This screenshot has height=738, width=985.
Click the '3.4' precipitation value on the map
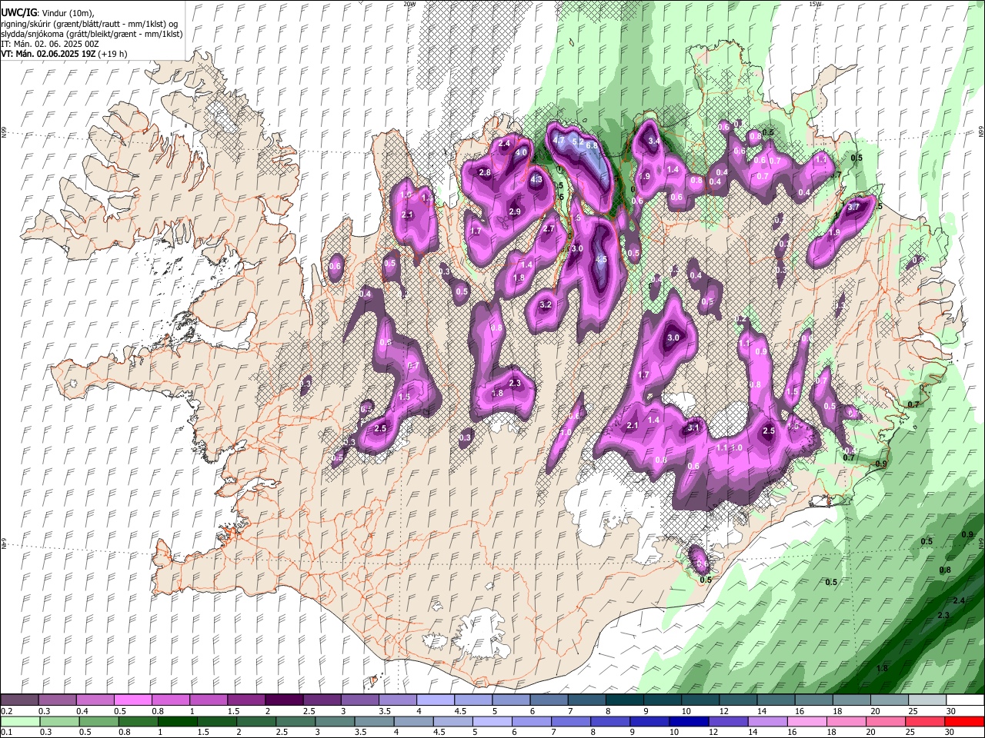pyautogui.click(x=654, y=141)
